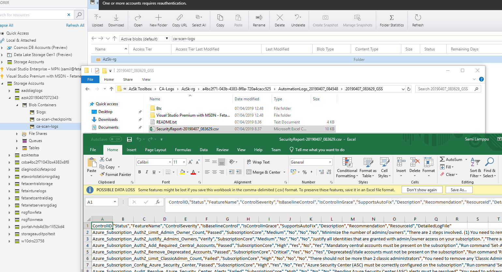Open the Fill Color swatch arrow
Screen dimensions: 502x272
point(188,172)
